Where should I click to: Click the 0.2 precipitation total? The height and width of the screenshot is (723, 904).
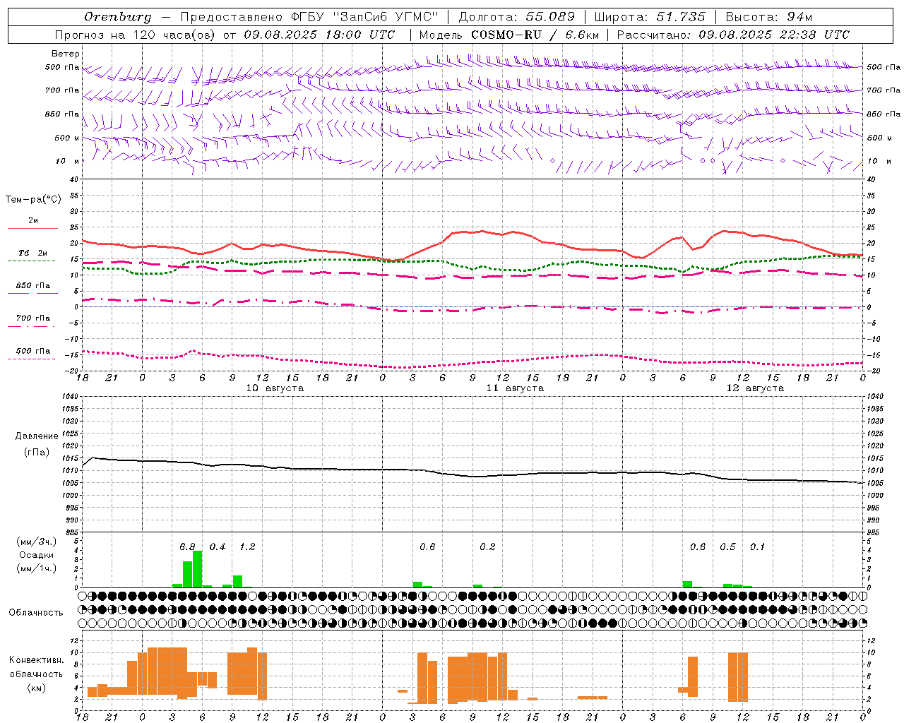[x=487, y=547]
